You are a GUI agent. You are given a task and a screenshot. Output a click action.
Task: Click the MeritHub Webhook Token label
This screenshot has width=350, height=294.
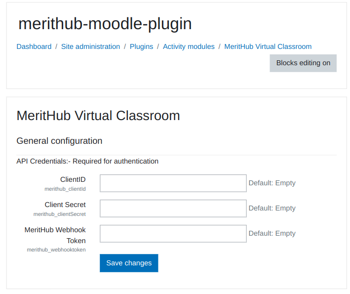(x=55, y=235)
